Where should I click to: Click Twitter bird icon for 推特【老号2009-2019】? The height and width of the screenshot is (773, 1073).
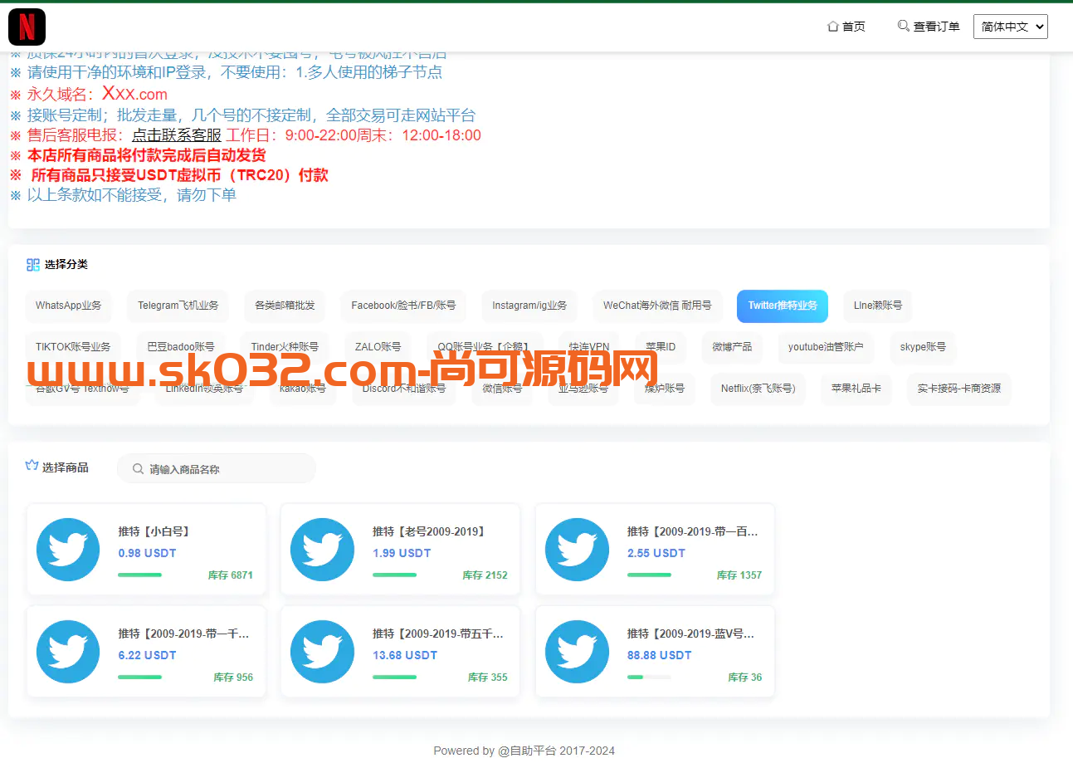pyautogui.click(x=323, y=550)
